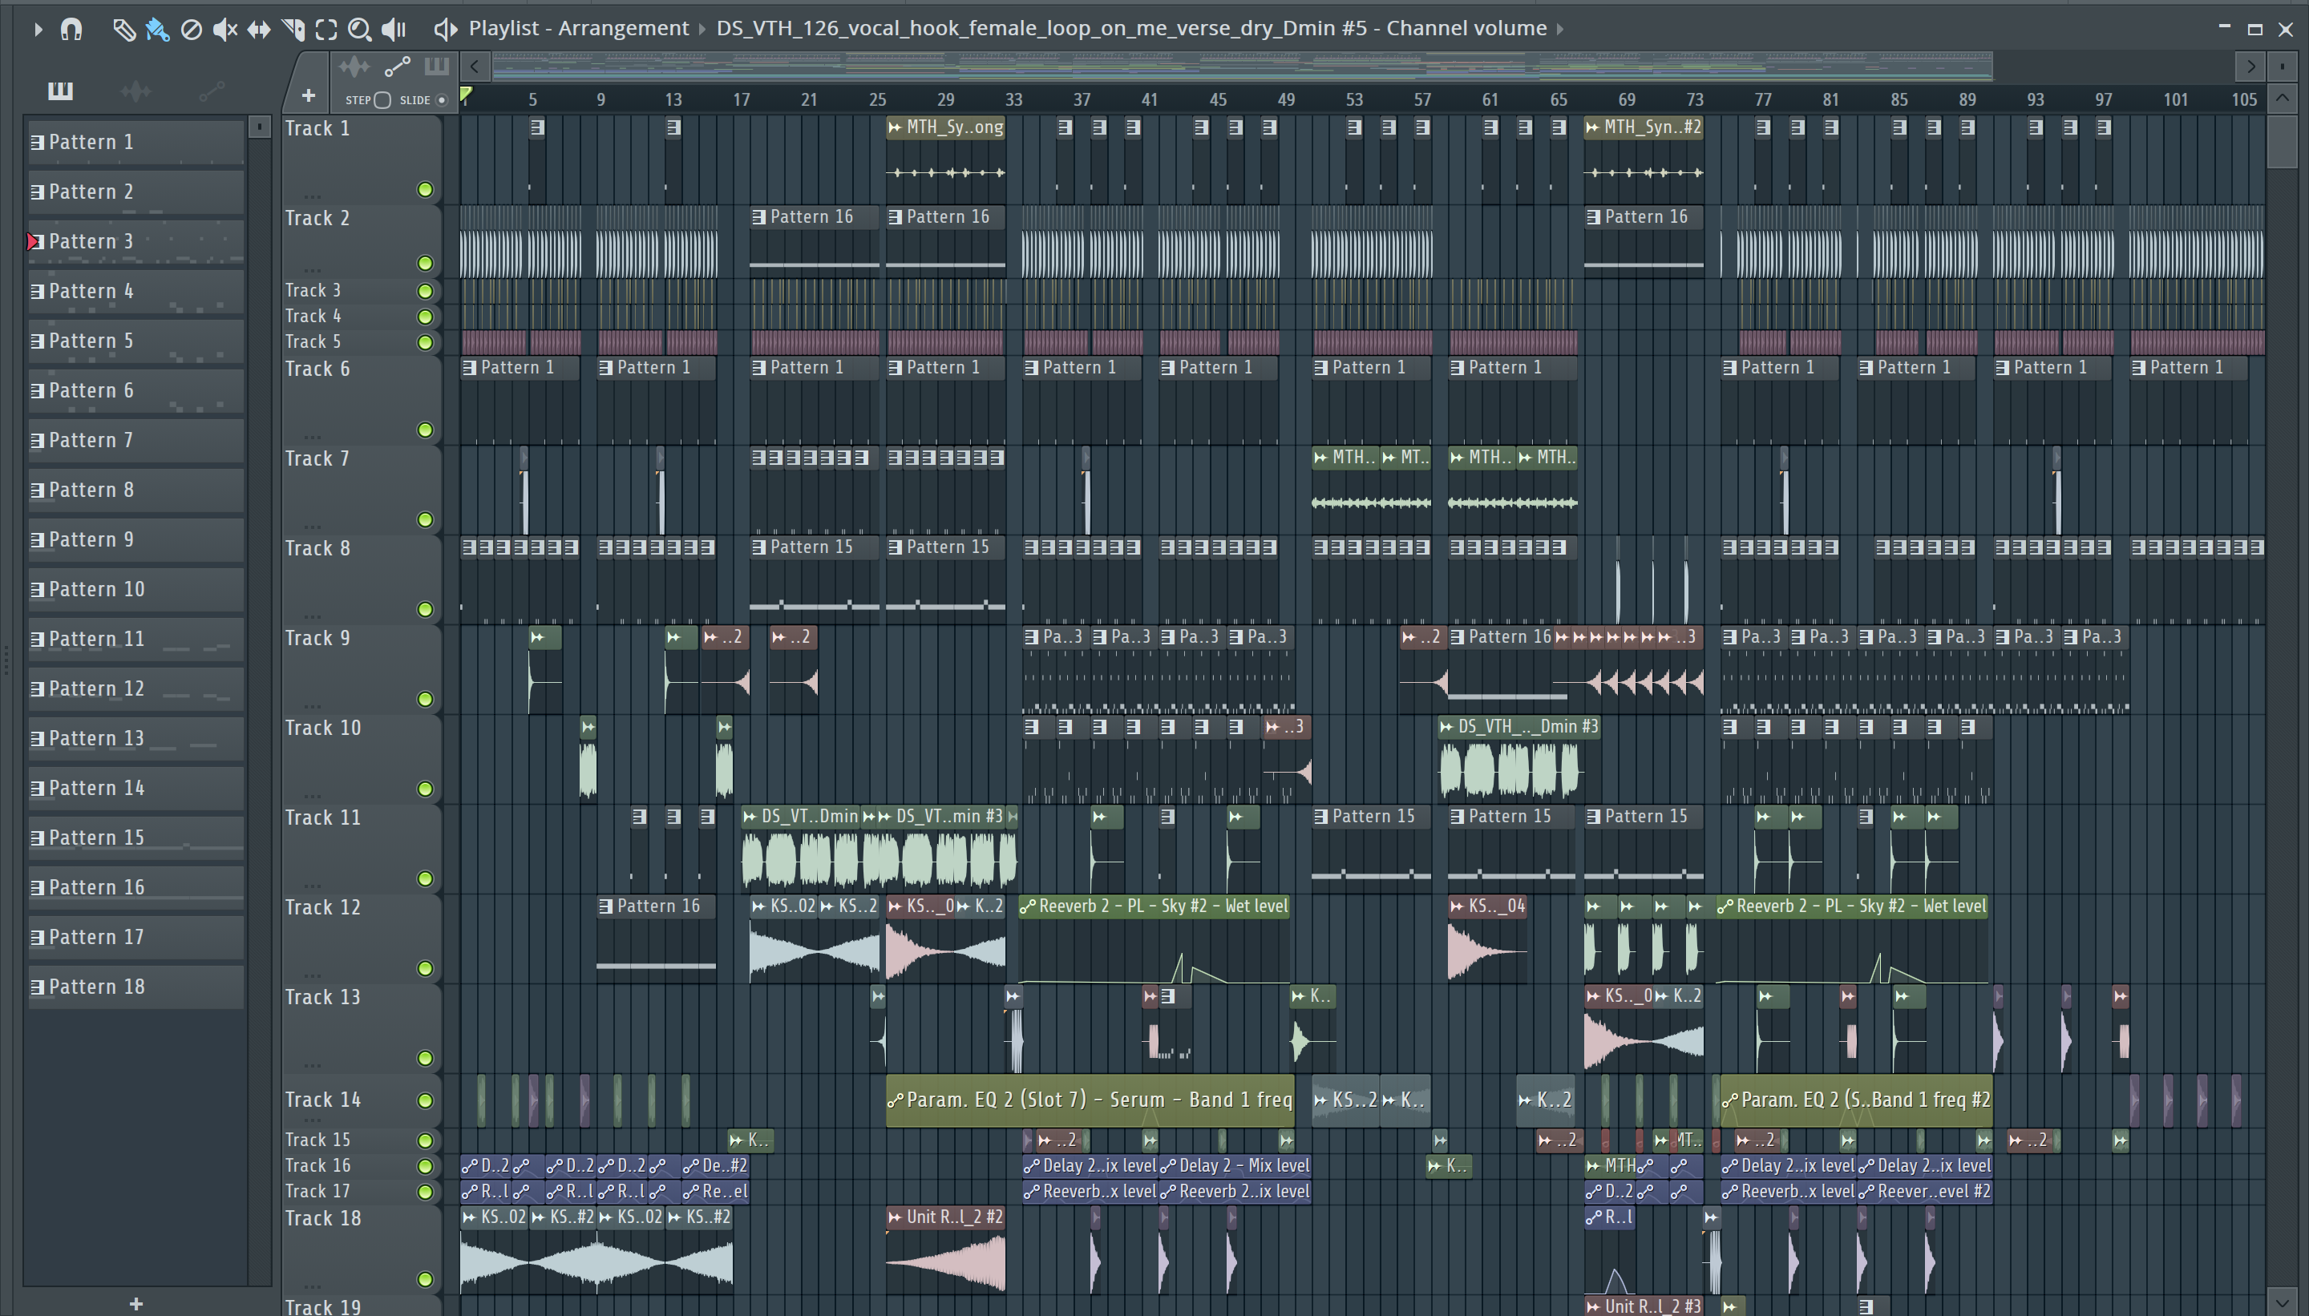
Task: Mute Track 3 with its green LED
Action: click(425, 291)
